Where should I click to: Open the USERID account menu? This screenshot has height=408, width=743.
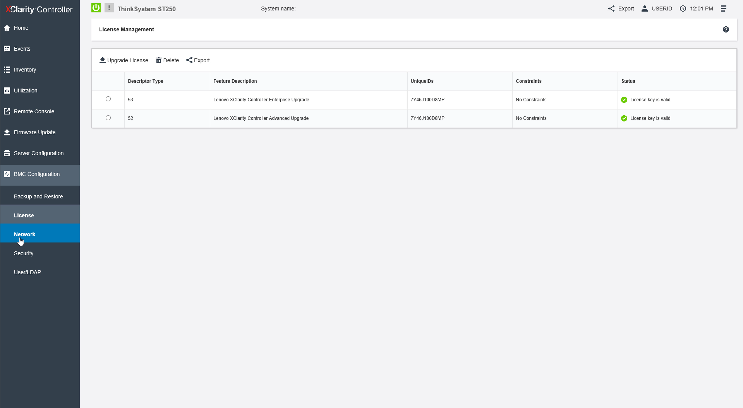coord(657,9)
